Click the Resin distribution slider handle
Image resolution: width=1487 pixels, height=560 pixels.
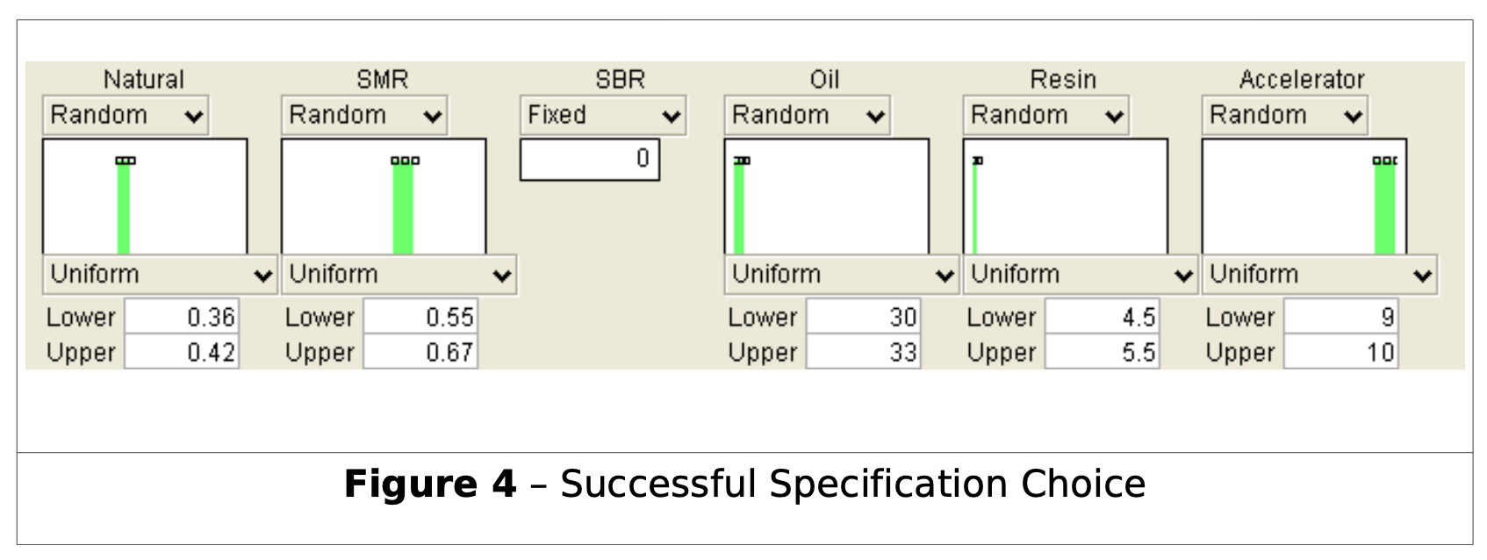(977, 161)
